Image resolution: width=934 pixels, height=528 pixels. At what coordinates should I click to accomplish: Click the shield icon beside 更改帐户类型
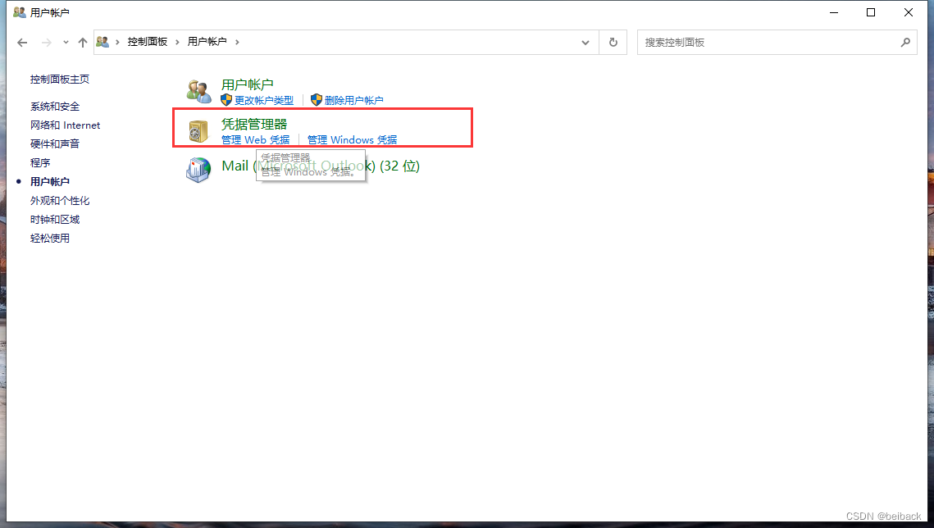(x=227, y=100)
